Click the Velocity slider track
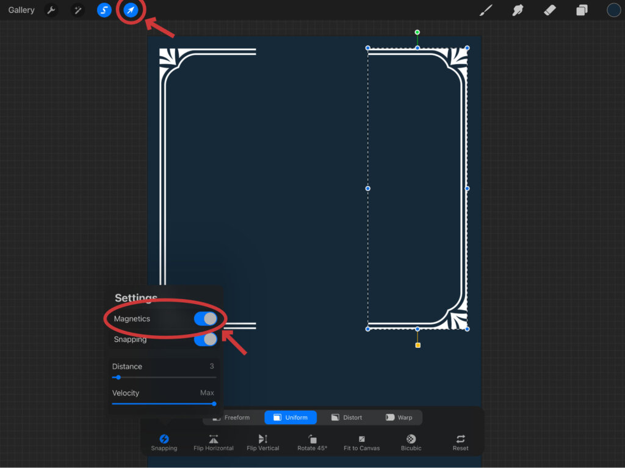The image size is (625, 468). [163, 403]
